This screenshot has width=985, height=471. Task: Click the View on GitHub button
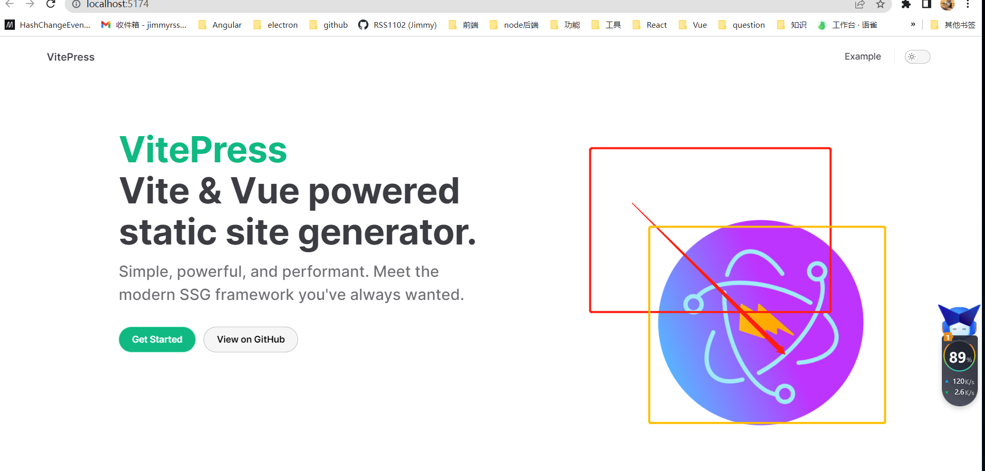tap(250, 339)
